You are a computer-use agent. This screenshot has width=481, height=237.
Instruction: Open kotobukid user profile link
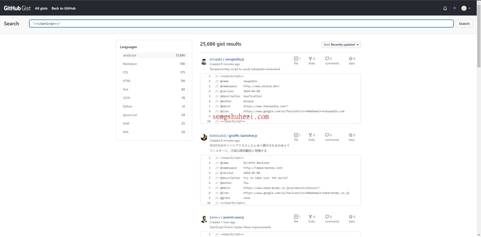pyautogui.click(x=217, y=136)
